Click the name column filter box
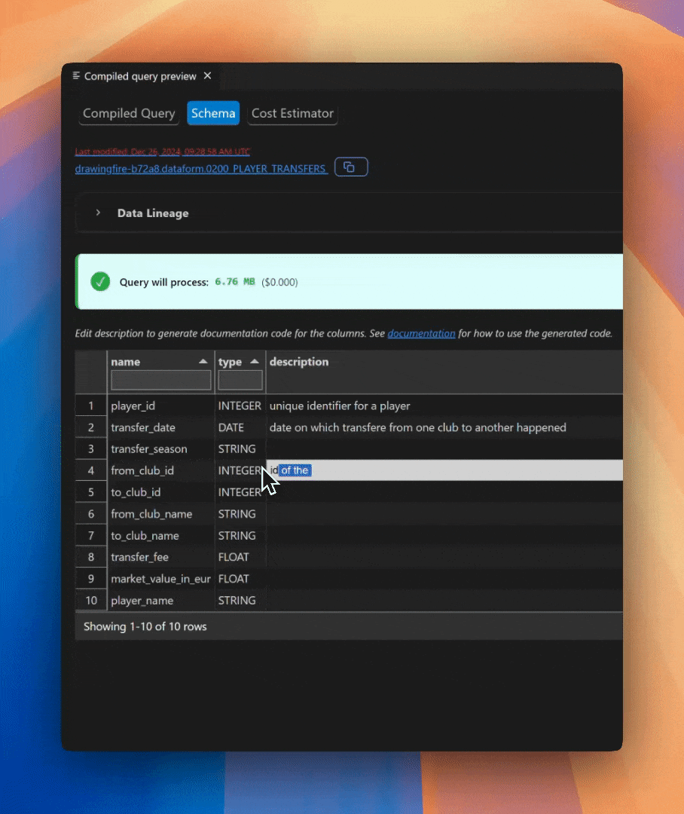Image resolution: width=684 pixels, height=814 pixels. tap(160, 381)
